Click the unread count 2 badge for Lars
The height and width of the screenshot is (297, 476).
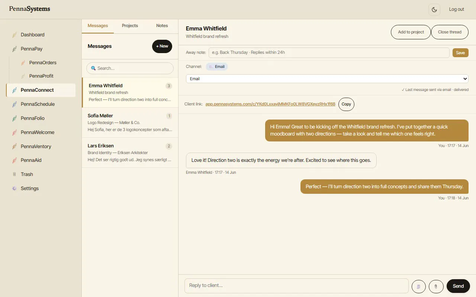(169, 146)
